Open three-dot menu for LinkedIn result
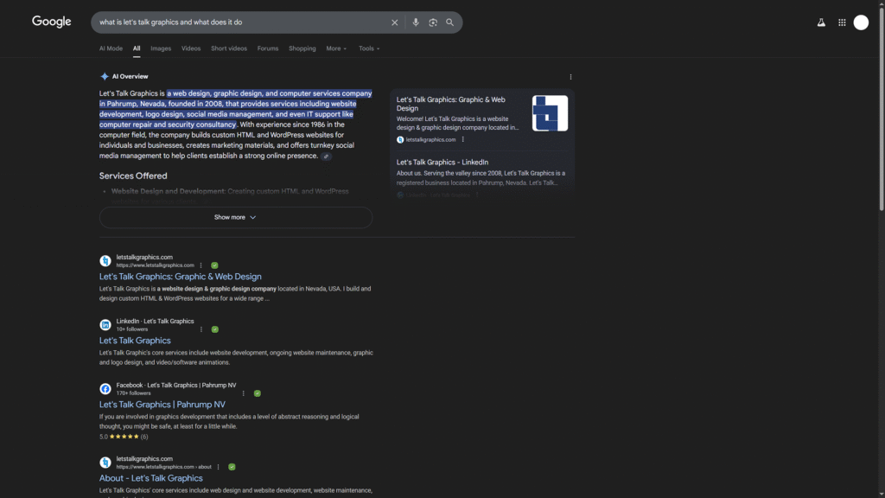 (201, 329)
